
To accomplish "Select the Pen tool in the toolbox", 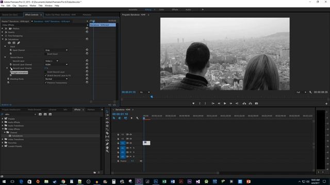I will click(x=107, y=144).
